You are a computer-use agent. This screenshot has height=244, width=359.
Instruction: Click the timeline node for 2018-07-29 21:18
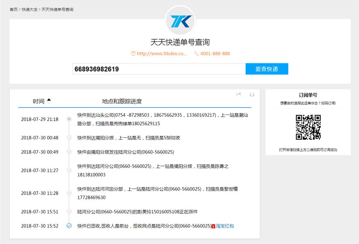tap(69, 119)
